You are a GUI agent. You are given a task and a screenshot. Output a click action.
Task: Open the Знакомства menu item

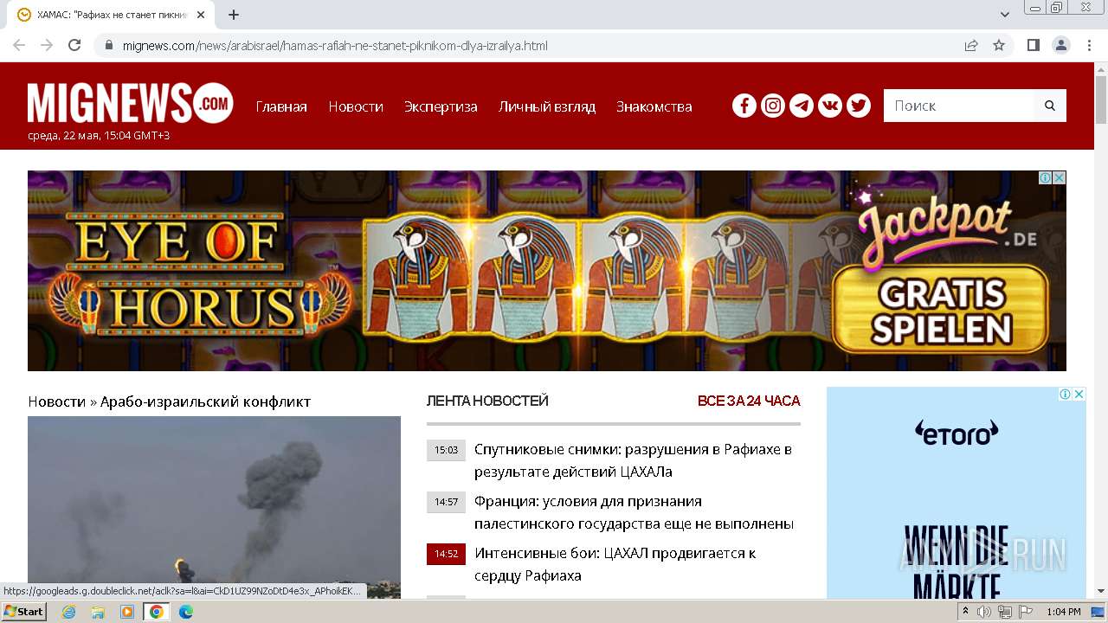pos(654,106)
